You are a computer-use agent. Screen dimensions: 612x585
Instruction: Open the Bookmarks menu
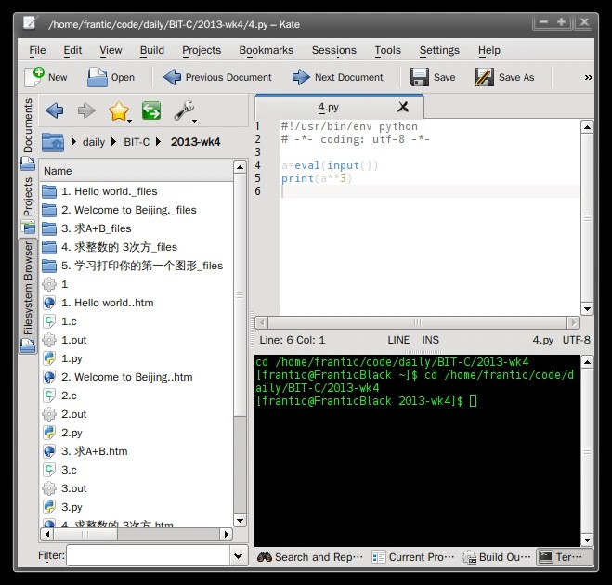tap(266, 50)
